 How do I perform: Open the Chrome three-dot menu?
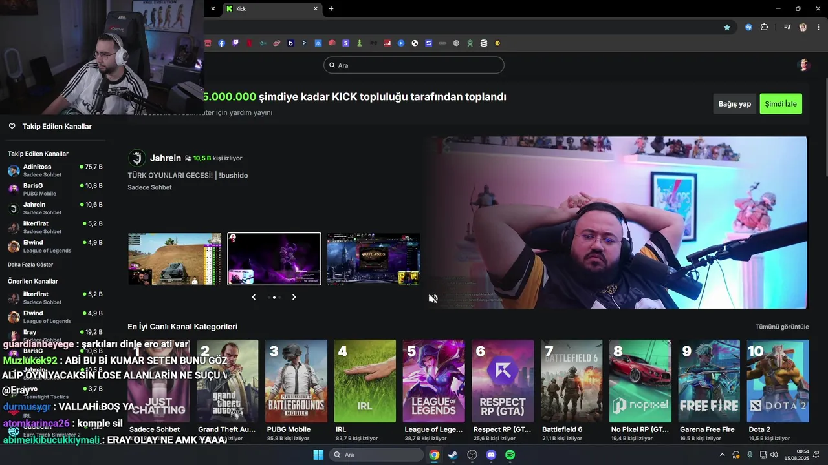[819, 27]
